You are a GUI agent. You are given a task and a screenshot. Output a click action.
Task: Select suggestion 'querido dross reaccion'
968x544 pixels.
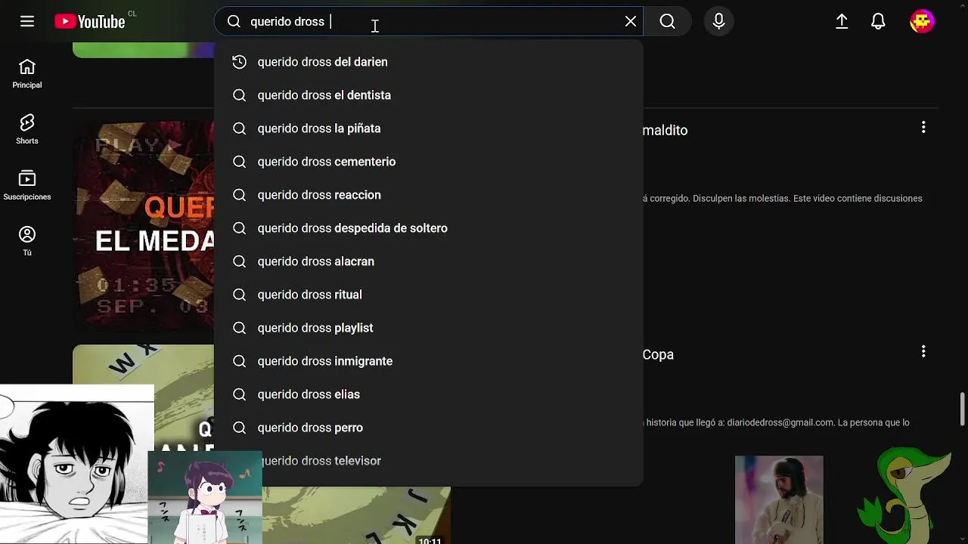pyautogui.click(x=429, y=195)
